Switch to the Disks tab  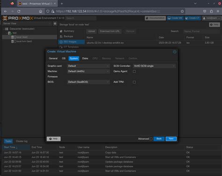85,59
